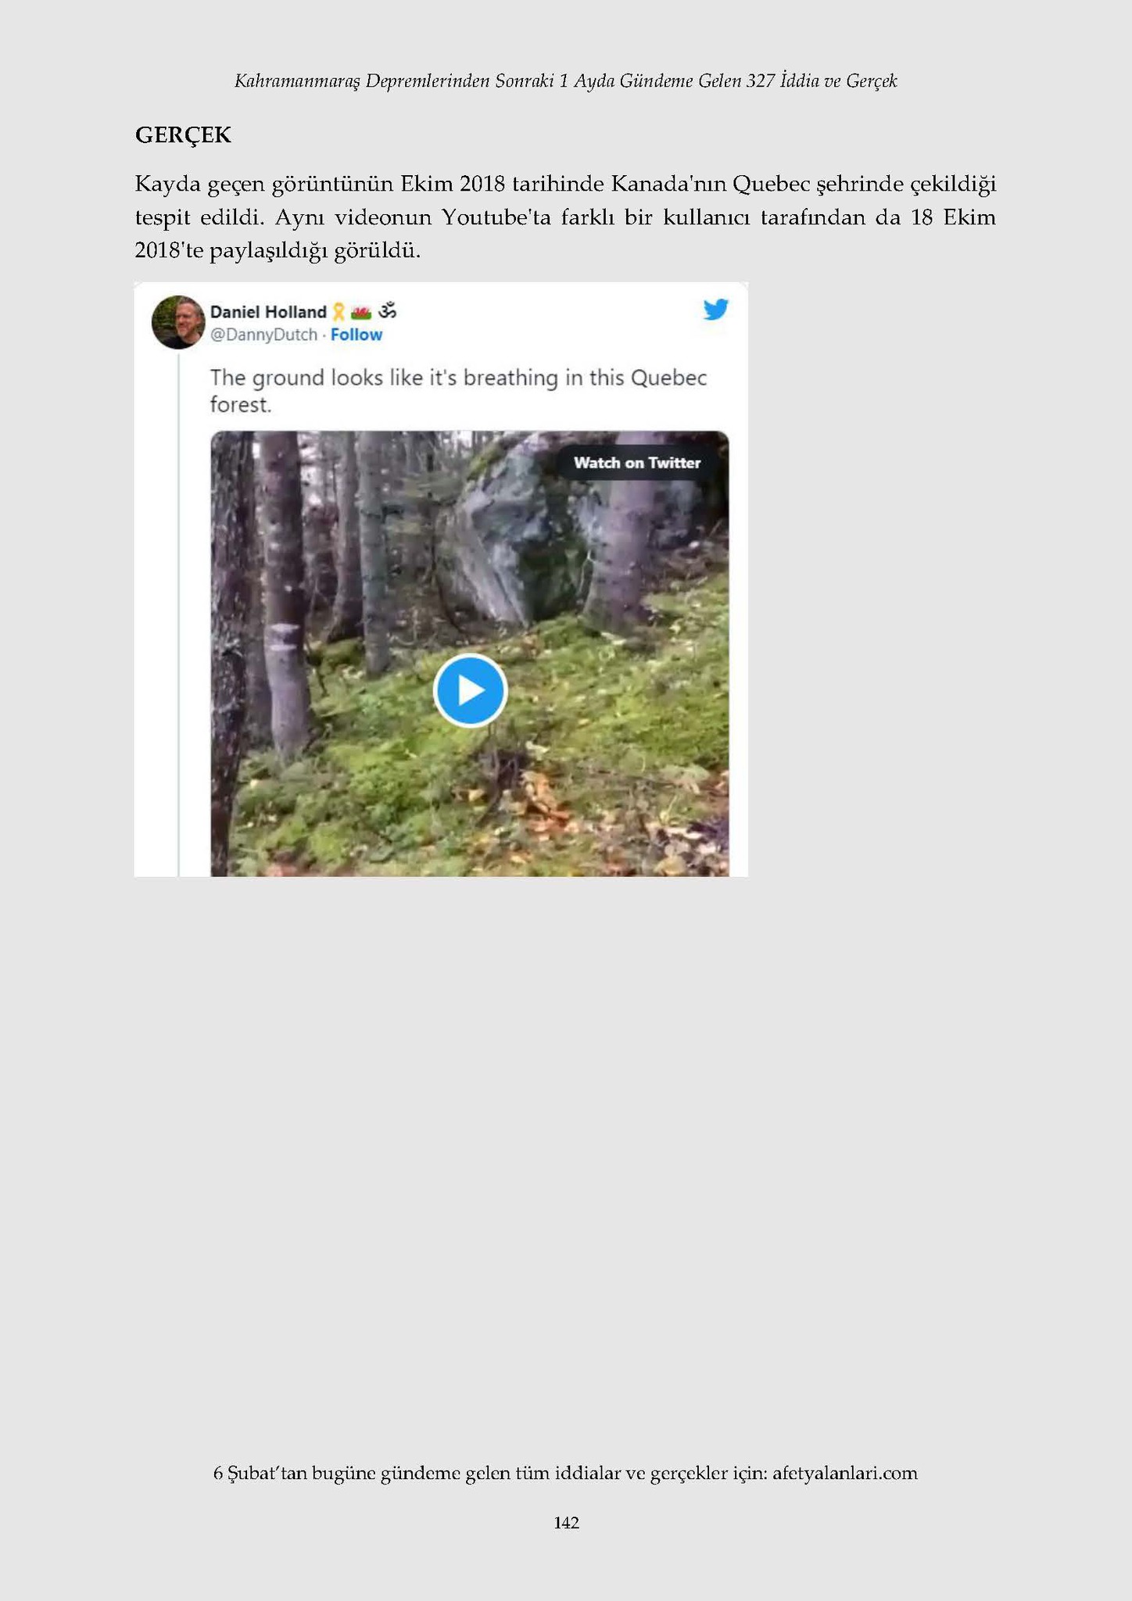The width and height of the screenshot is (1132, 1601).
Task: Click the word Quebec in the tweet
Action: point(668,378)
